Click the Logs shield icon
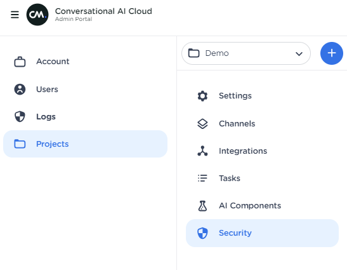The height and width of the screenshot is (270, 347). [x=20, y=117]
